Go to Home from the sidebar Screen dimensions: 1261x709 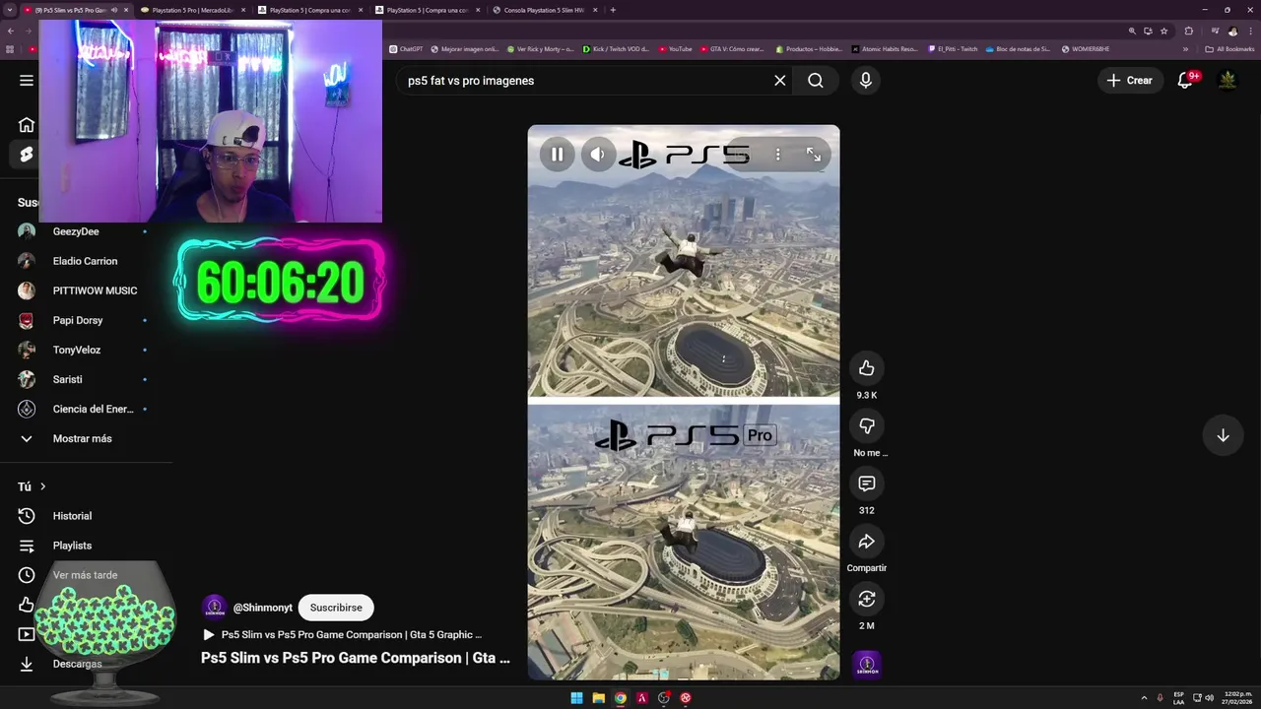27,125
